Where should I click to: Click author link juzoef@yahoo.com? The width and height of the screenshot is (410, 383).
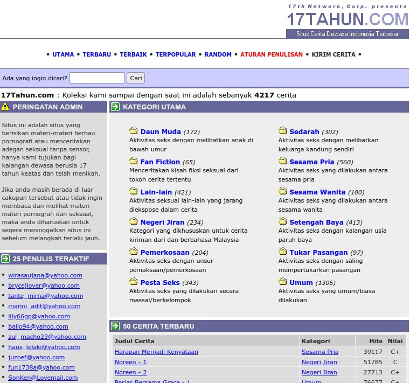point(36,357)
